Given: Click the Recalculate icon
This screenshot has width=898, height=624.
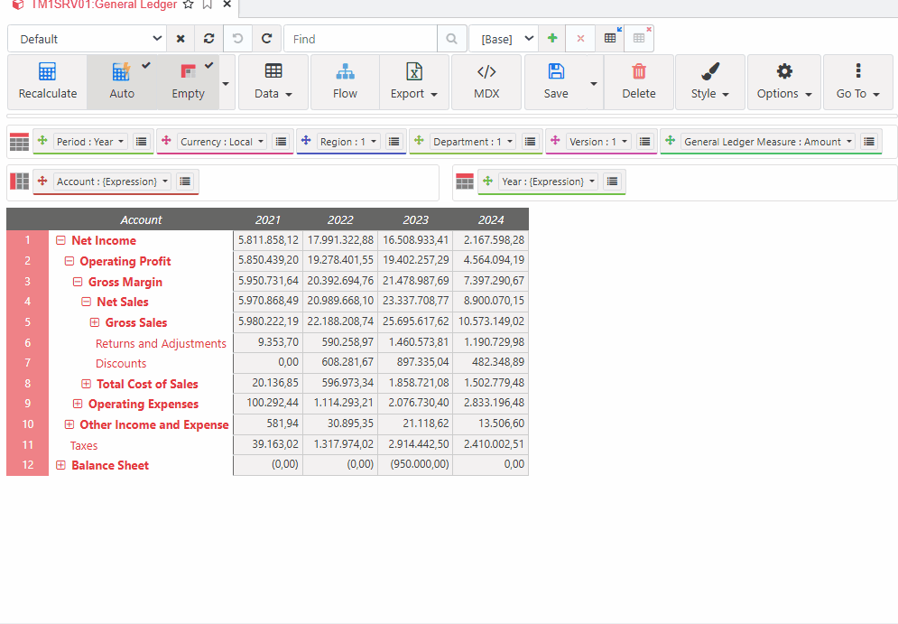Looking at the screenshot, I should pos(48,72).
